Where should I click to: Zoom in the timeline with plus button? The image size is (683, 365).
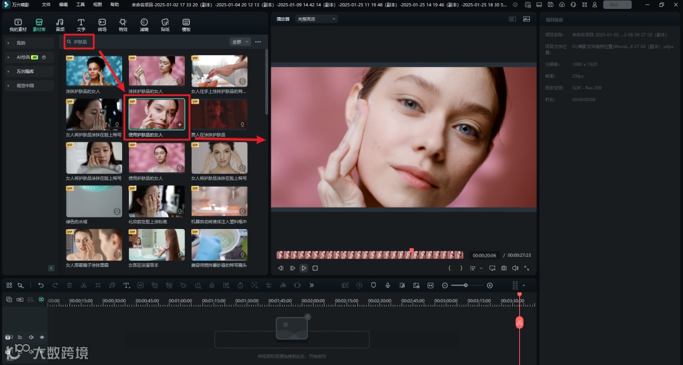click(489, 285)
